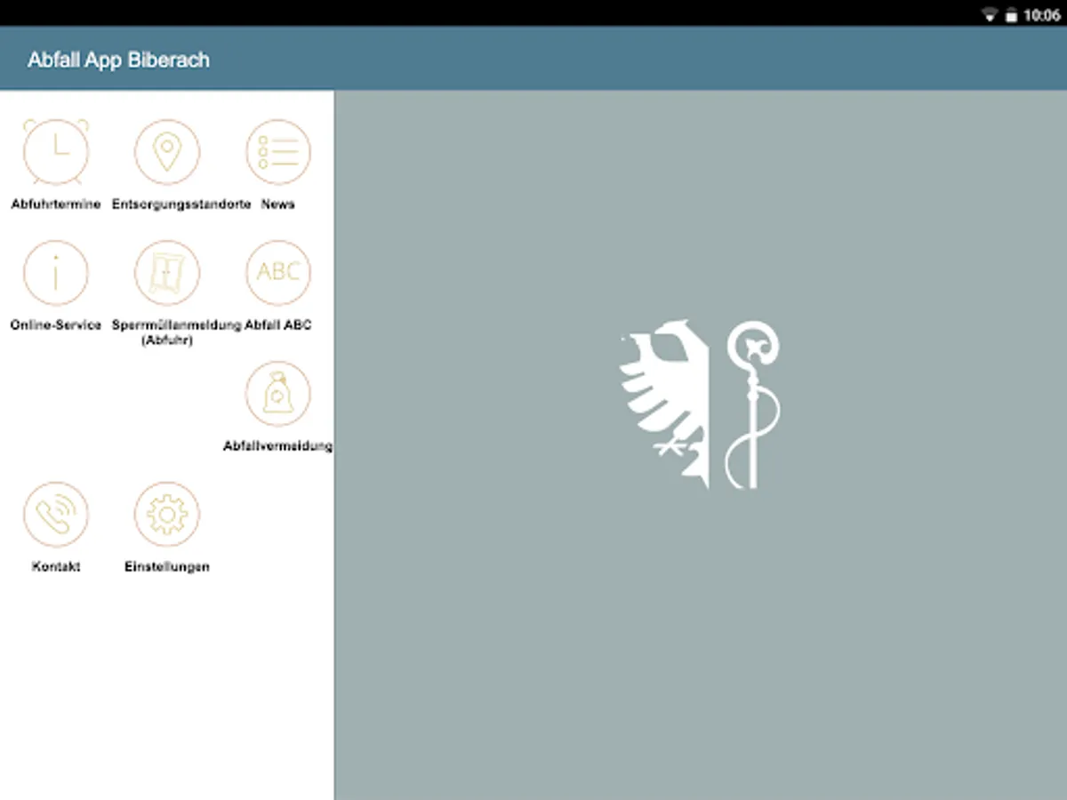This screenshot has width=1067, height=800.
Task: Click the Entsorgungsstandorte text label
Action: coord(181,204)
